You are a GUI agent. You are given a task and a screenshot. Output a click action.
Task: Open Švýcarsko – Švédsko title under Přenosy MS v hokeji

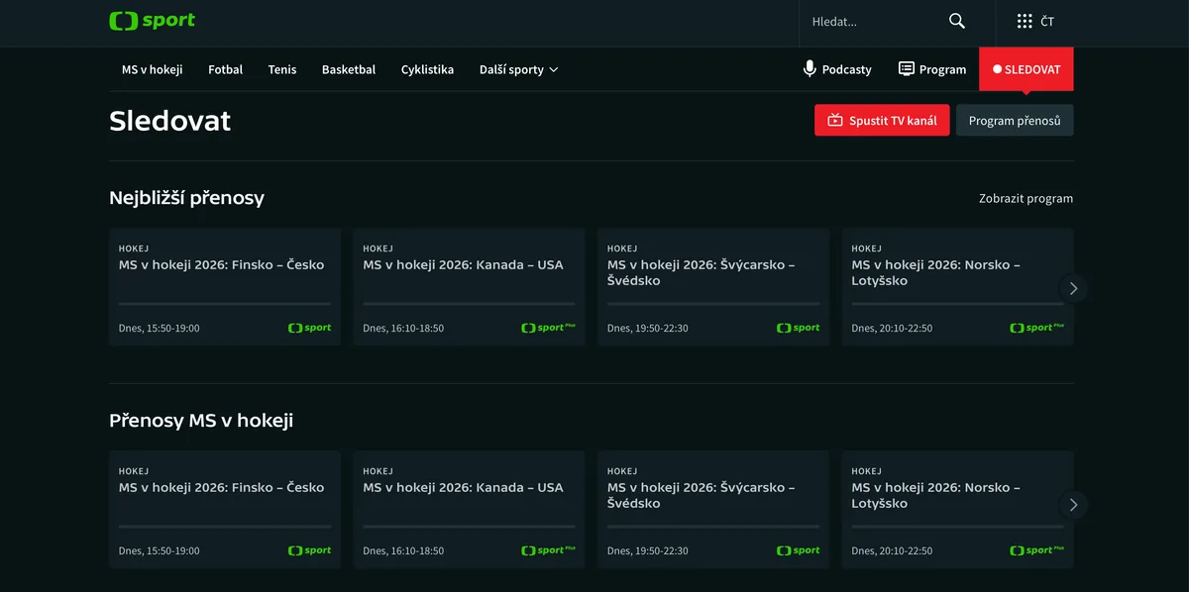coord(702,495)
